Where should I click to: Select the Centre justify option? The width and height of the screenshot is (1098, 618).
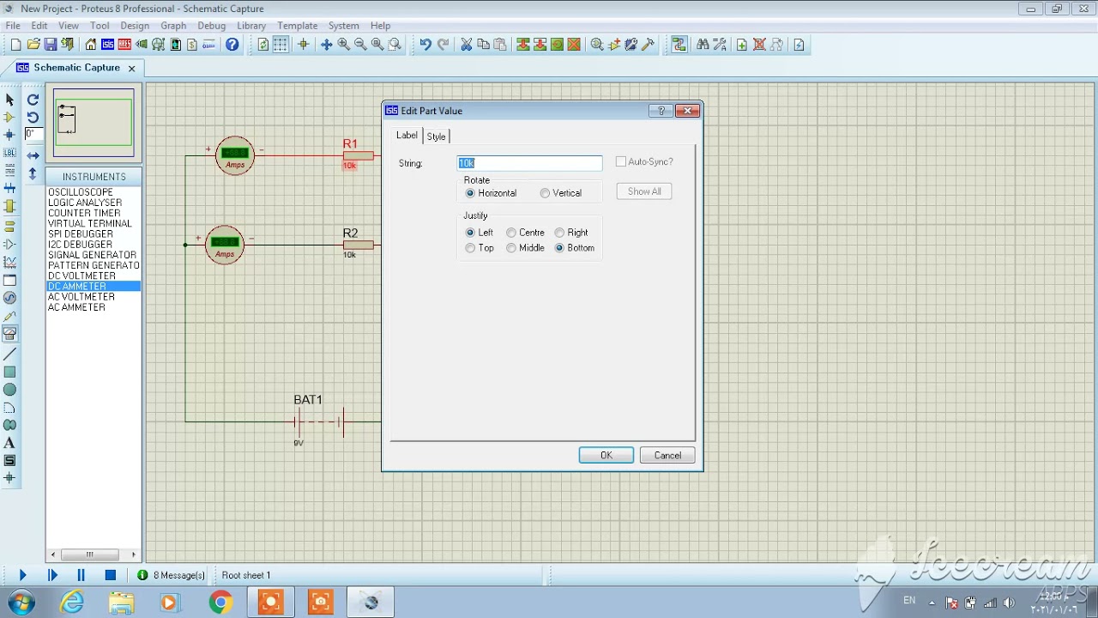coord(525,233)
